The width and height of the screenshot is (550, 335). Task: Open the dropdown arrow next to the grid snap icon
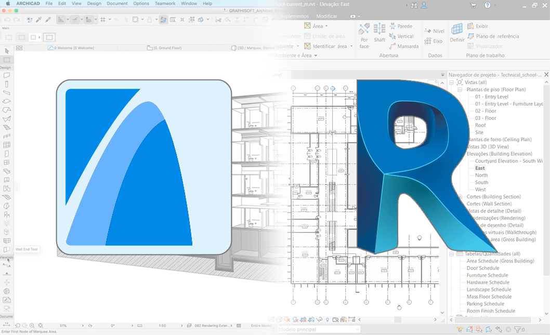tap(110, 20)
